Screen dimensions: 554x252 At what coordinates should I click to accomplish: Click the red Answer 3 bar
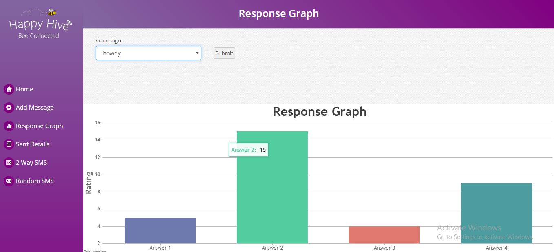tap(384, 235)
